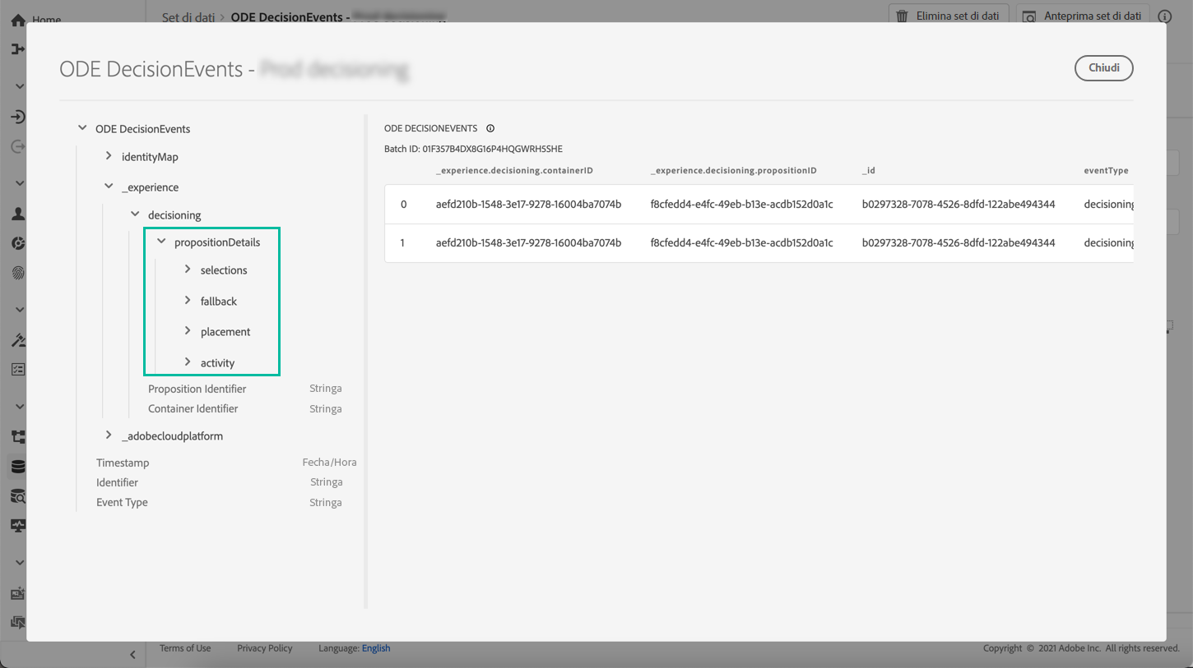The height and width of the screenshot is (668, 1193).
Task: Collapse the _experience node
Action: point(109,187)
